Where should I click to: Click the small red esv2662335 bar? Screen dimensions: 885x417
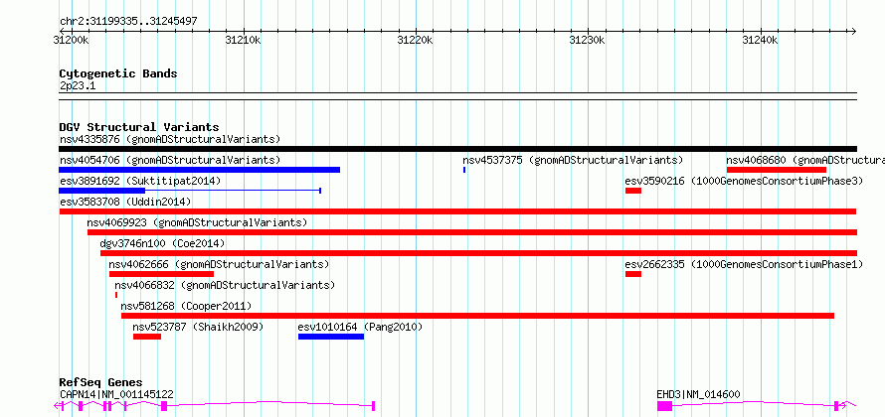(633, 274)
